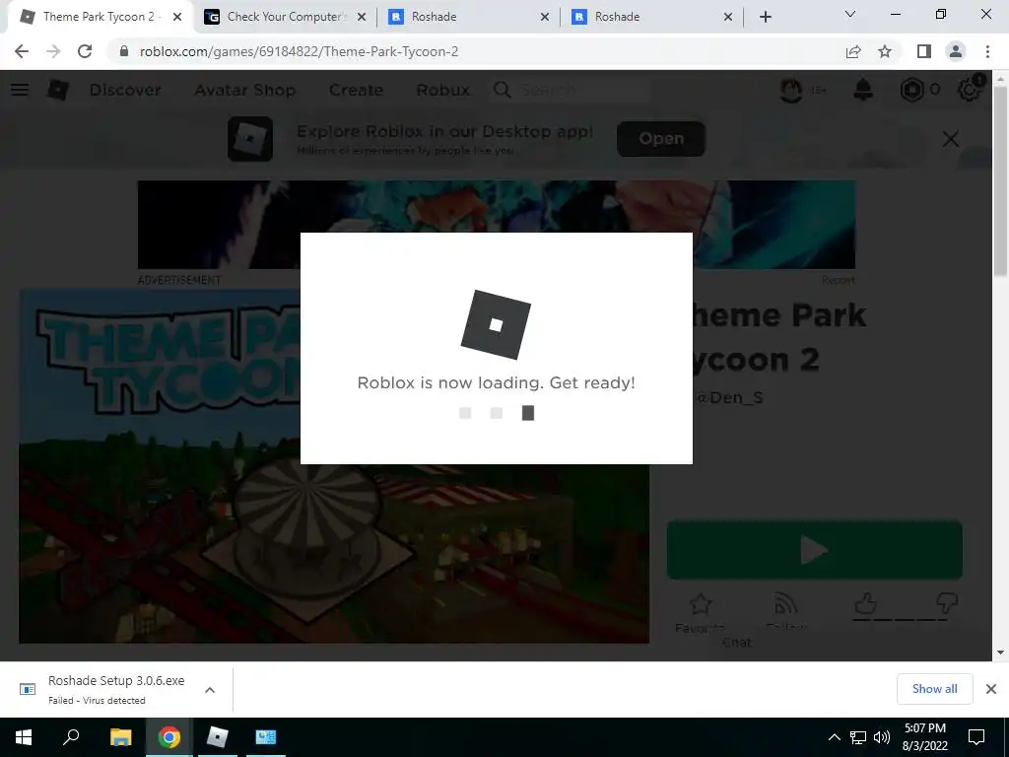Open the Robux balance icon
Screen dimensions: 1009x757
(x=911, y=90)
